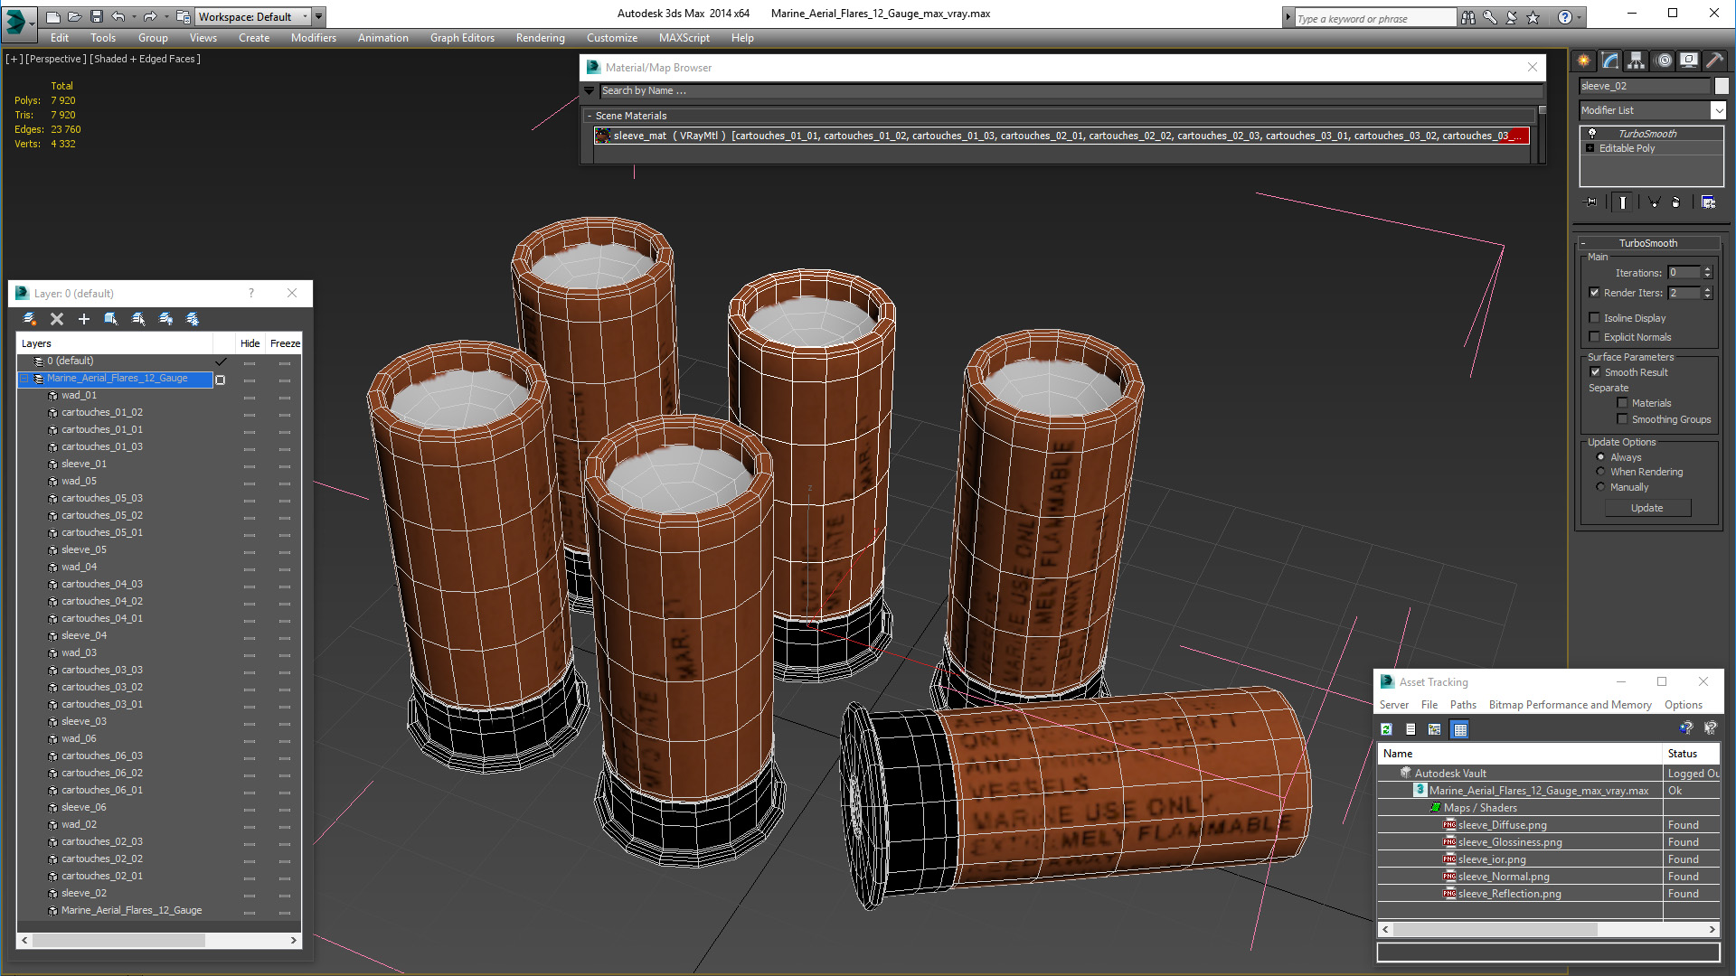Click the sleeve_mat material preview swatch
The width and height of the screenshot is (1736, 976).
pos(602,136)
